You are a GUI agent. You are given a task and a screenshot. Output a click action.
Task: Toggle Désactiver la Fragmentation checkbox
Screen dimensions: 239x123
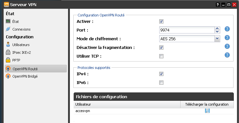(161, 47)
